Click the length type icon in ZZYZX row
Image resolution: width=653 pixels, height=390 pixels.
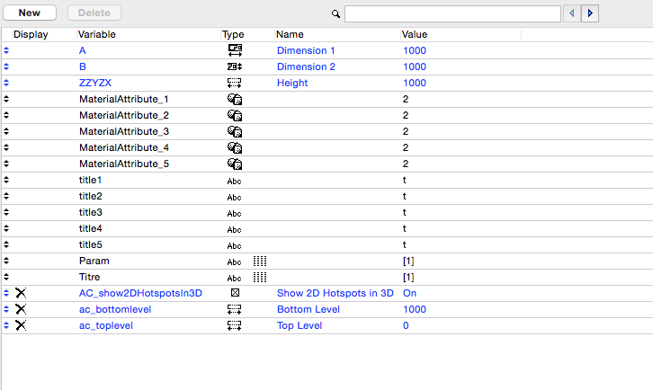pyautogui.click(x=235, y=83)
